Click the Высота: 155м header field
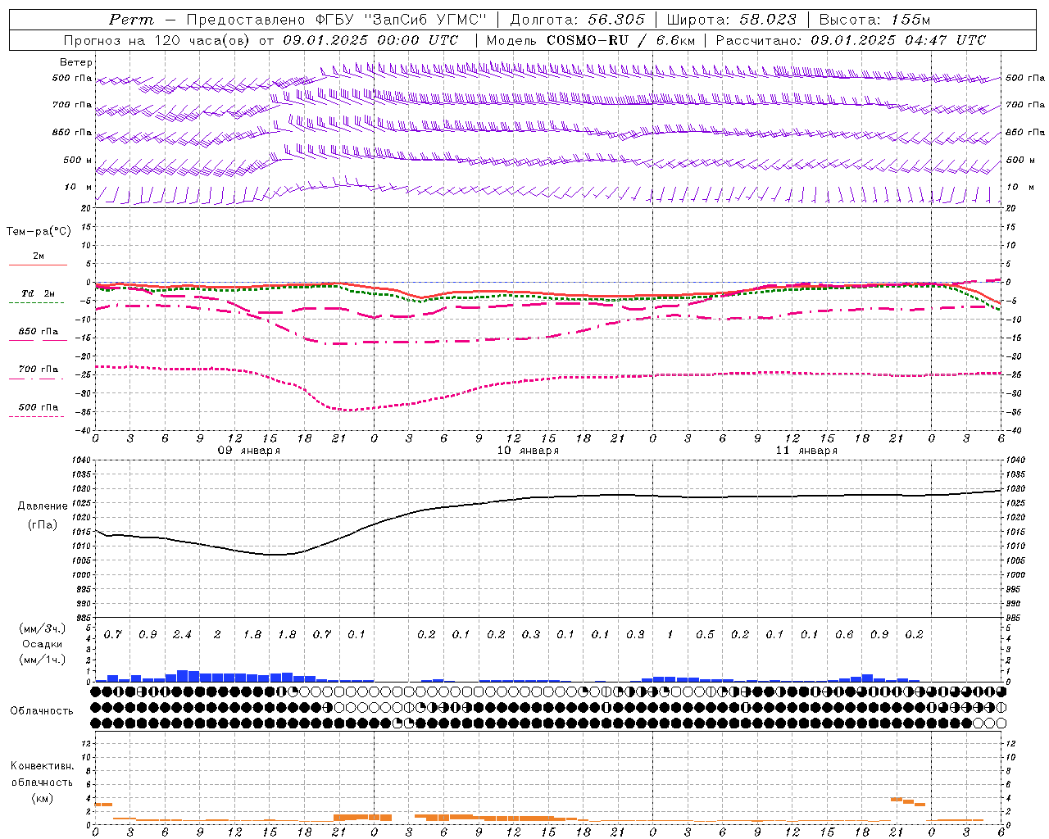 tap(874, 20)
